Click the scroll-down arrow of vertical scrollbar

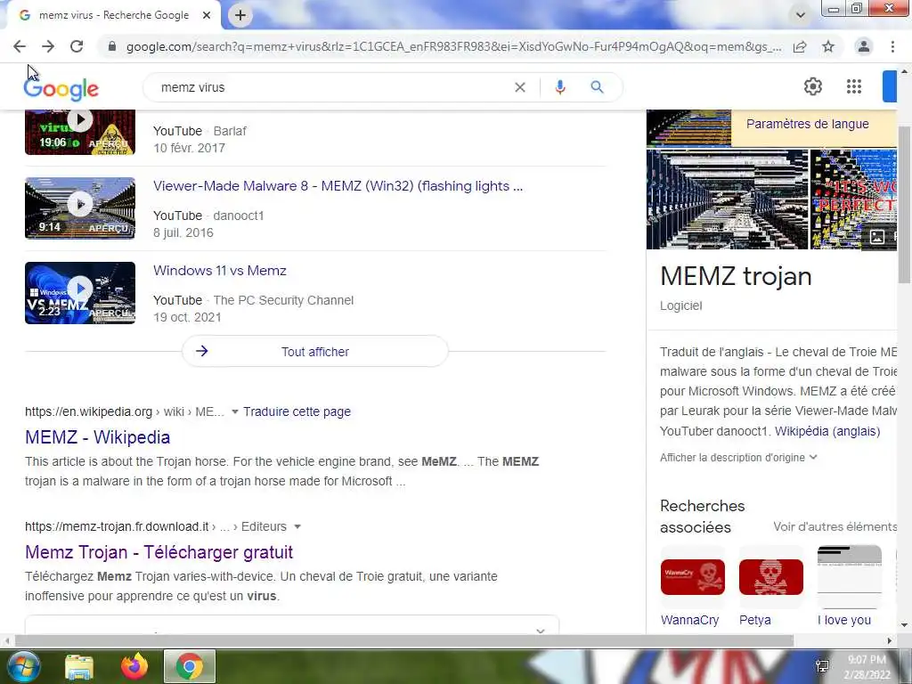[x=905, y=625]
